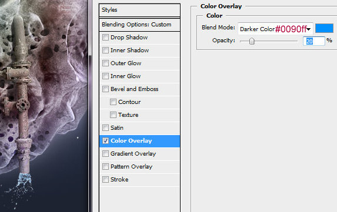Enable the Bevel and Emboss checkbox
The image size is (337, 212).
(x=105, y=89)
